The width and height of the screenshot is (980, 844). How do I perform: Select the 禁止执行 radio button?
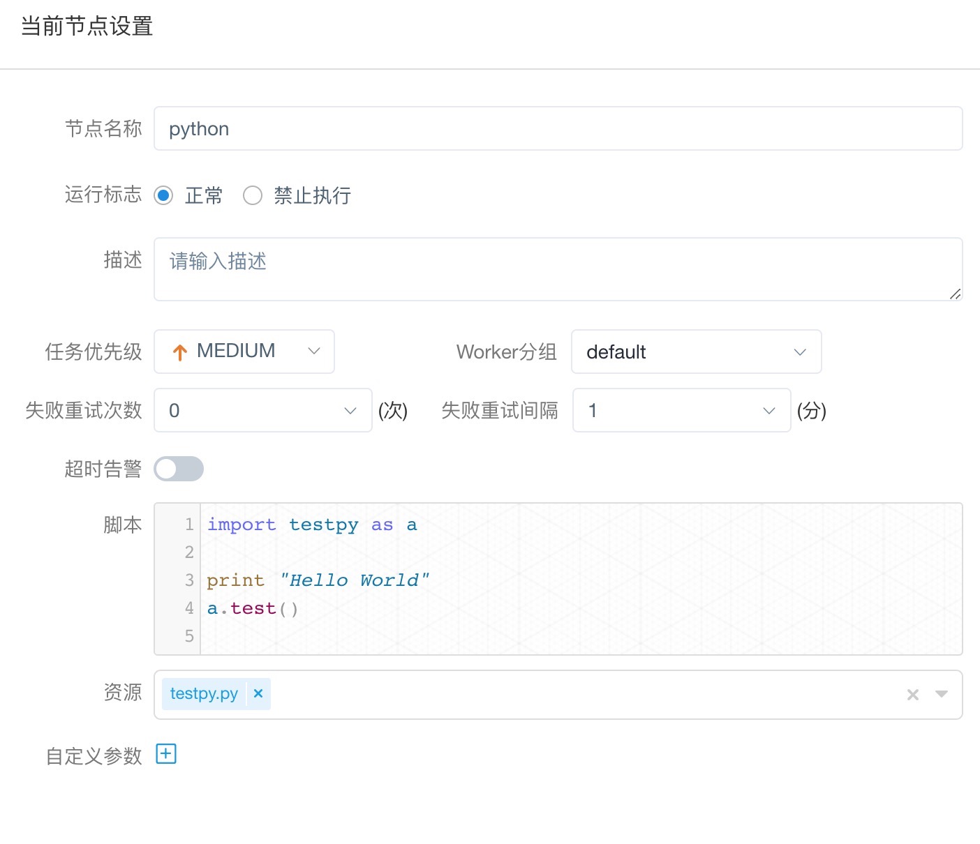point(253,195)
